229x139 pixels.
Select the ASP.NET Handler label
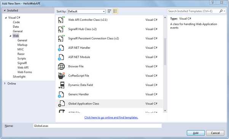(x=79, y=48)
